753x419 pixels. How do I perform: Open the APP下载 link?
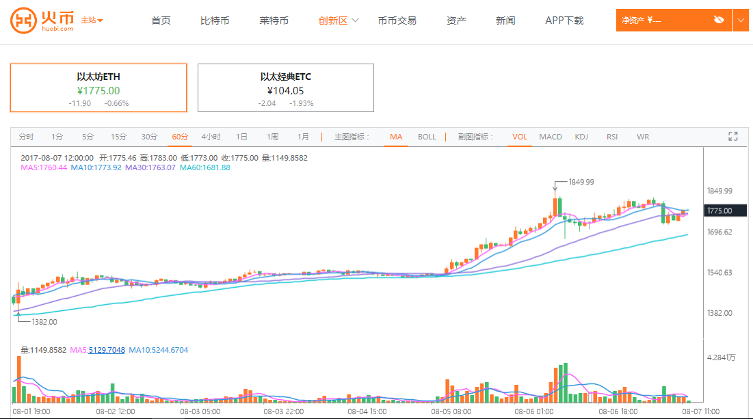pos(564,21)
